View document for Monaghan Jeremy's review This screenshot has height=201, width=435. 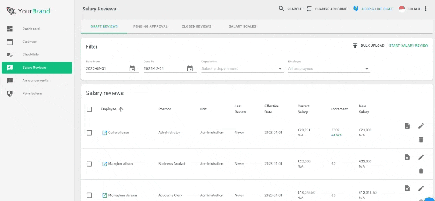(407, 188)
